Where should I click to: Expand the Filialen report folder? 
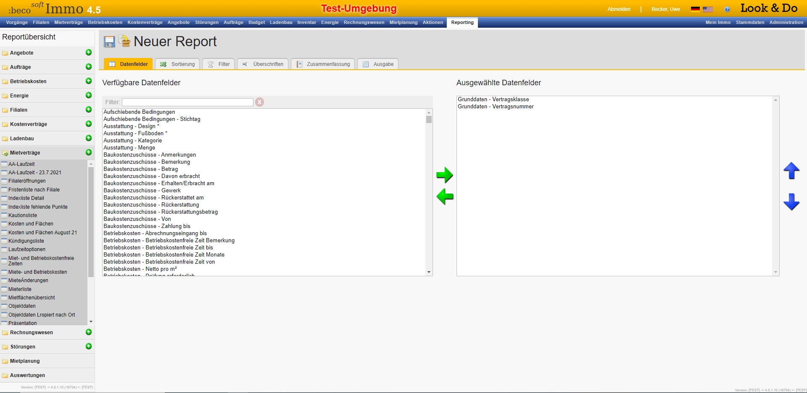[x=18, y=110]
